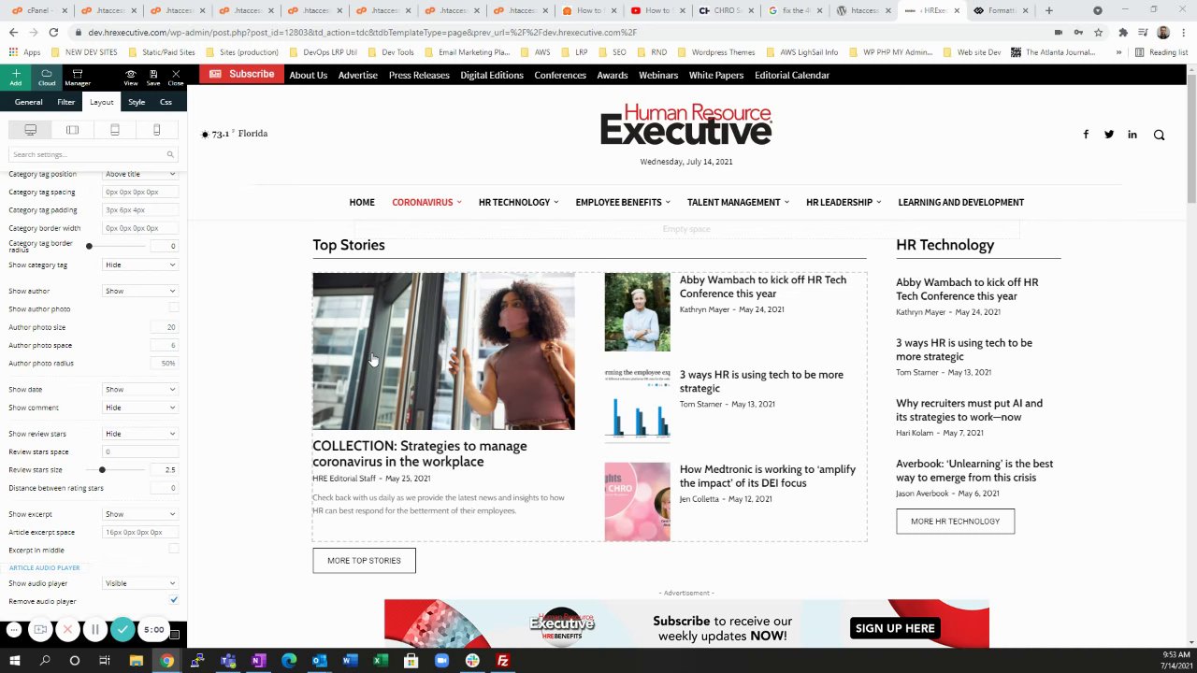
Task: Click the LinkedIn icon in header
Action: pyautogui.click(x=1132, y=135)
